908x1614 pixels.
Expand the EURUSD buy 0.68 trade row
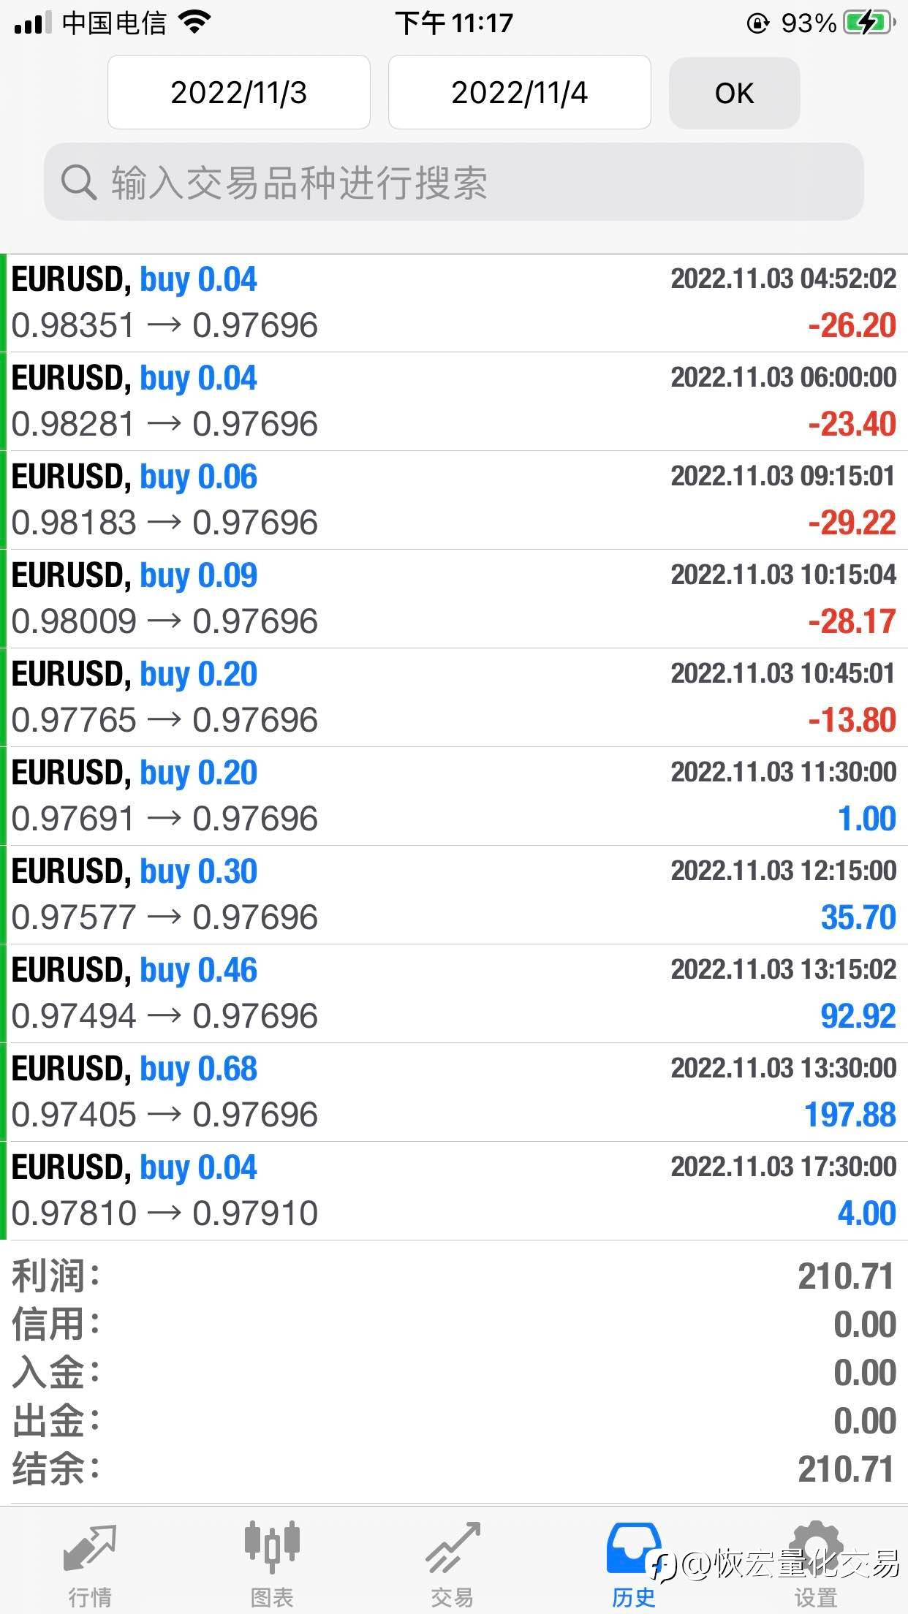click(x=454, y=1092)
